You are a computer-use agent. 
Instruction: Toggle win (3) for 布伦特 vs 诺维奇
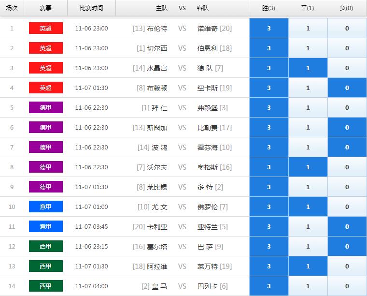(268, 29)
